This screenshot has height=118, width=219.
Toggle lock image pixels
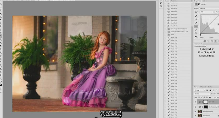[x=202, y=97]
